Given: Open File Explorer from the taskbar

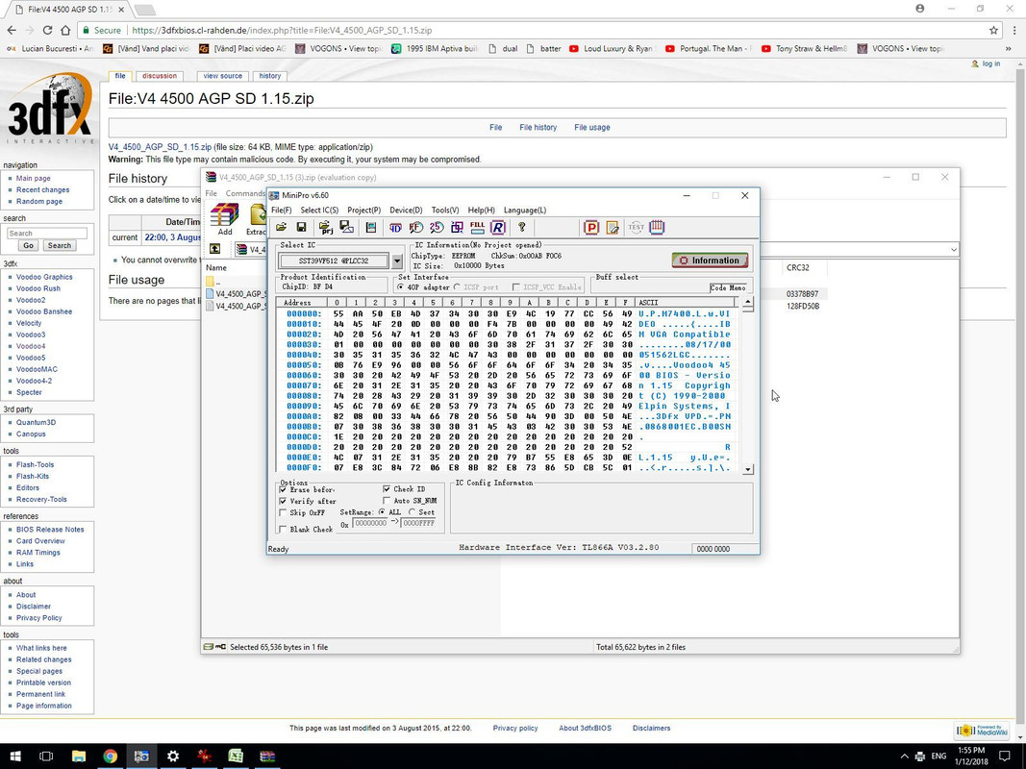Looking at the screenshot, I should 79,756.
